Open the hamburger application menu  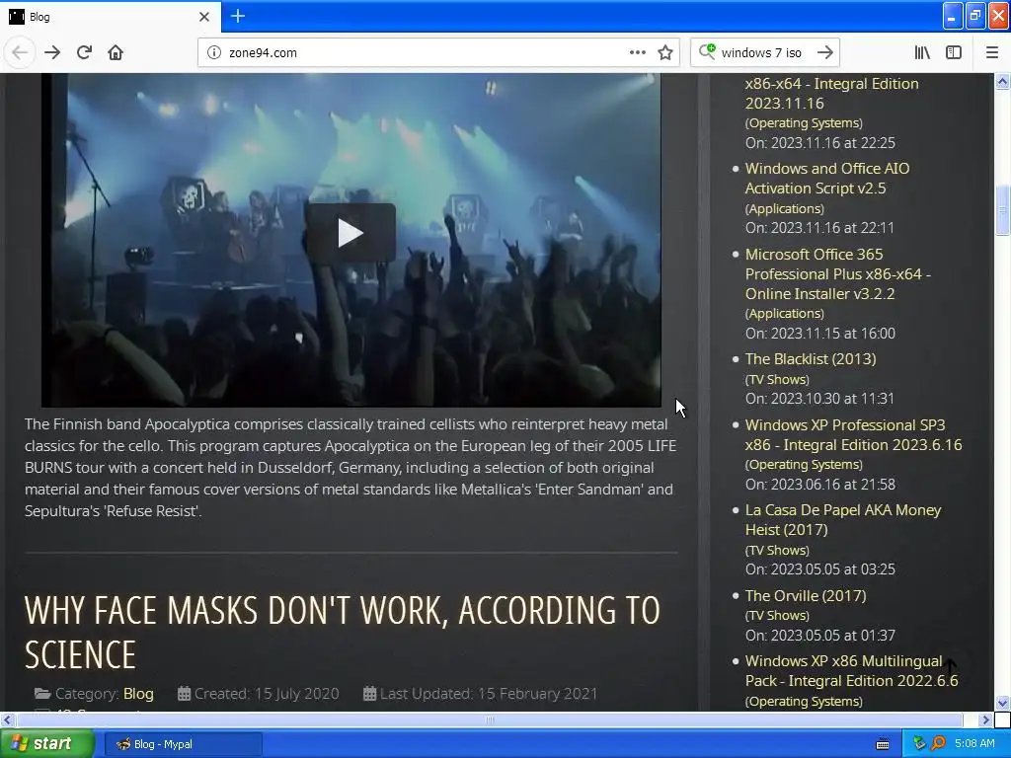(991, 53)
